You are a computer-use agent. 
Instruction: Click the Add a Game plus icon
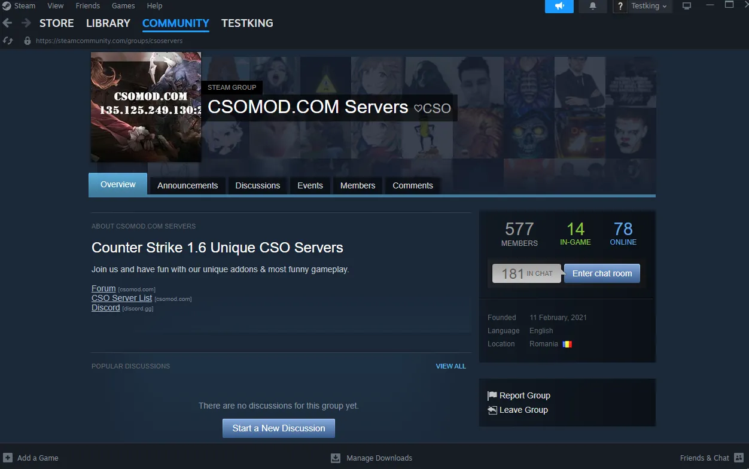click(7, 458)
